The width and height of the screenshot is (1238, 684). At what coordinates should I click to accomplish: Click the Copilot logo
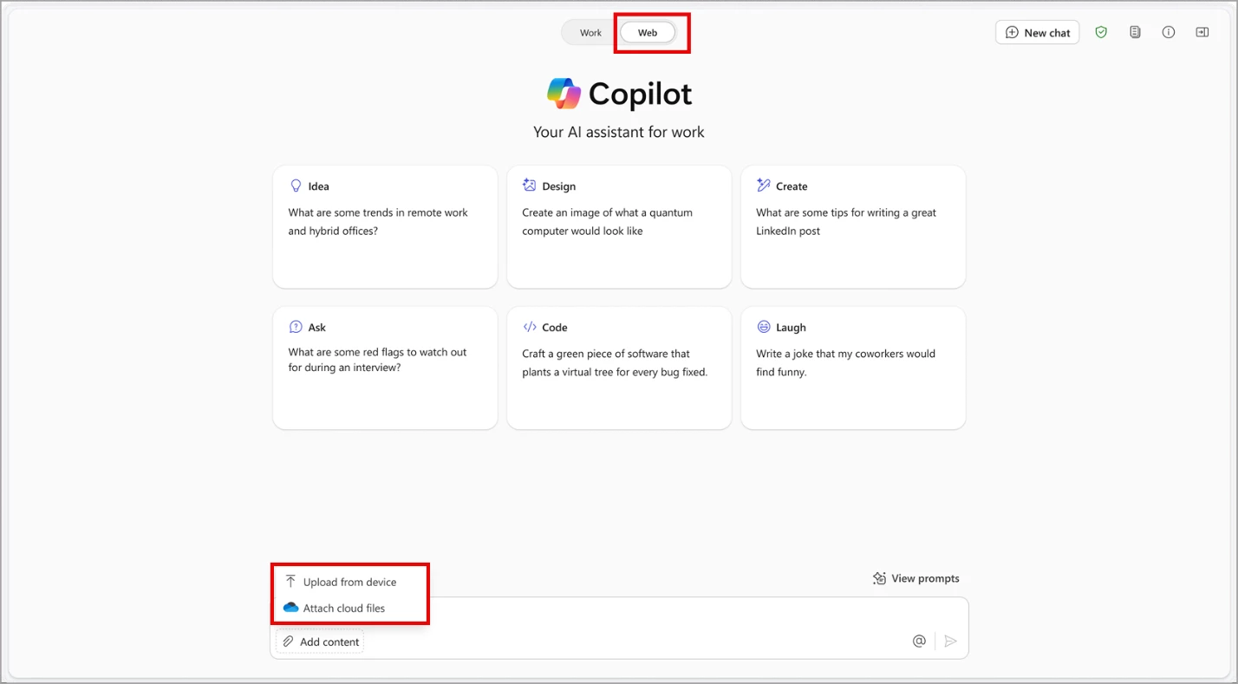564,94
